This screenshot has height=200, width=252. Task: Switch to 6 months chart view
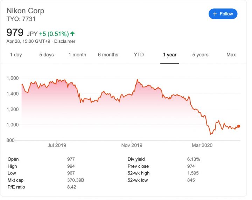(x=108, y=55)
